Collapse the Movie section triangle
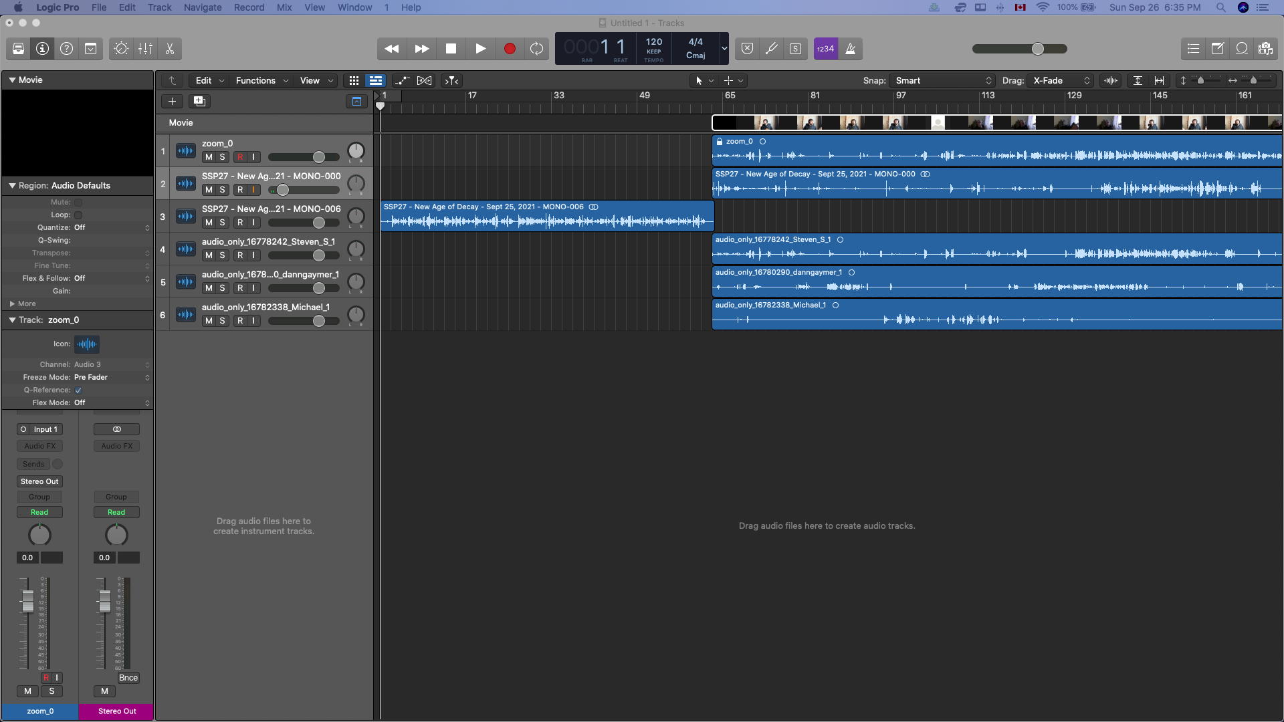Image resolution: width=1284 pixels, height=722 pixels. coord(12,80)
